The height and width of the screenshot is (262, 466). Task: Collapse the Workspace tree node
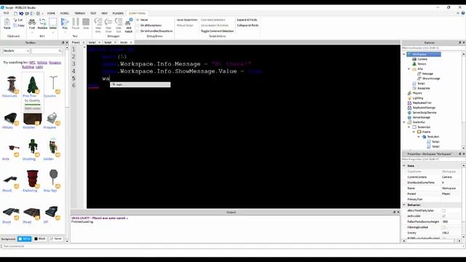coord(404,55)
